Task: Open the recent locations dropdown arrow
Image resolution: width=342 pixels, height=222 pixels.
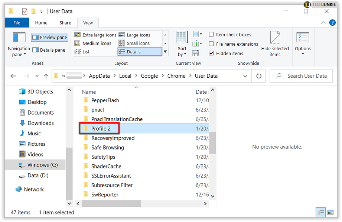Action: tap(37, 76)
